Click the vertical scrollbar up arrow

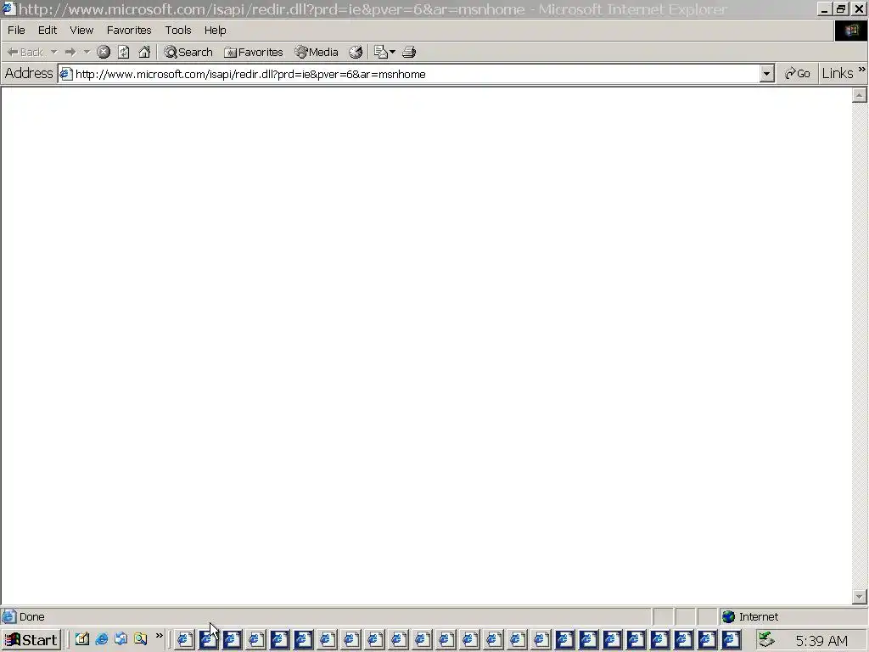(859, 95)
